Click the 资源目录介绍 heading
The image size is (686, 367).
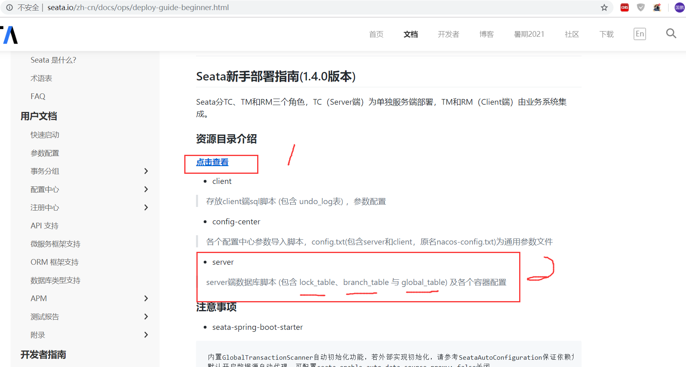pos(226,139)
